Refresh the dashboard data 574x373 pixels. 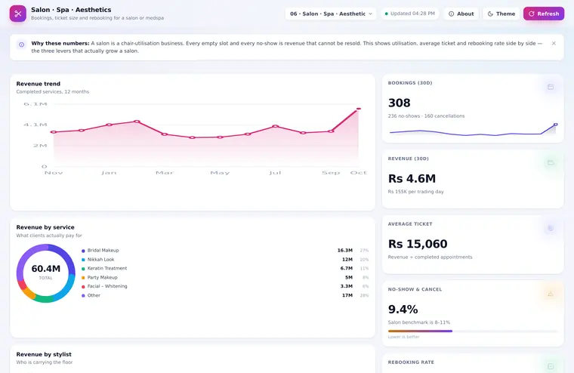tap(544, 14)
